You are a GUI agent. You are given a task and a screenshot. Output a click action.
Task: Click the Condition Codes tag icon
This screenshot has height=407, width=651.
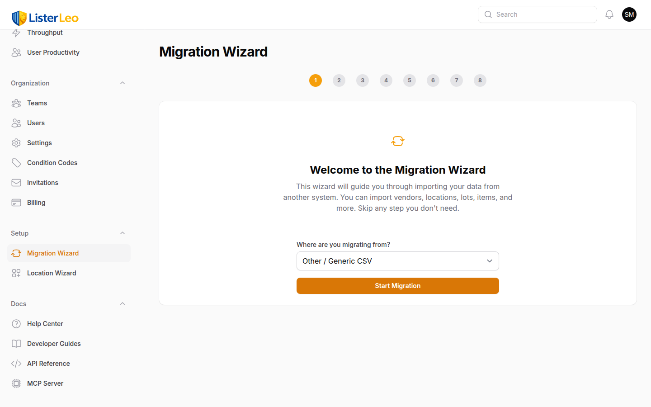16,163
